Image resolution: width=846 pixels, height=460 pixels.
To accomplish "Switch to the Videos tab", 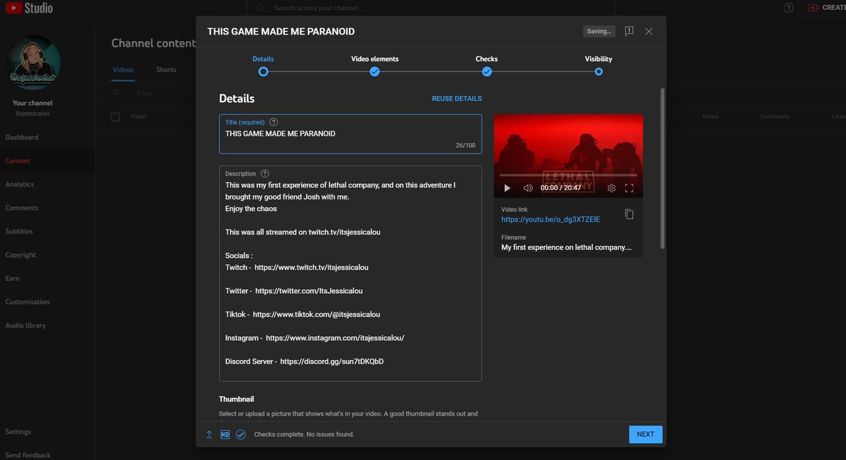I will point(123,70).
